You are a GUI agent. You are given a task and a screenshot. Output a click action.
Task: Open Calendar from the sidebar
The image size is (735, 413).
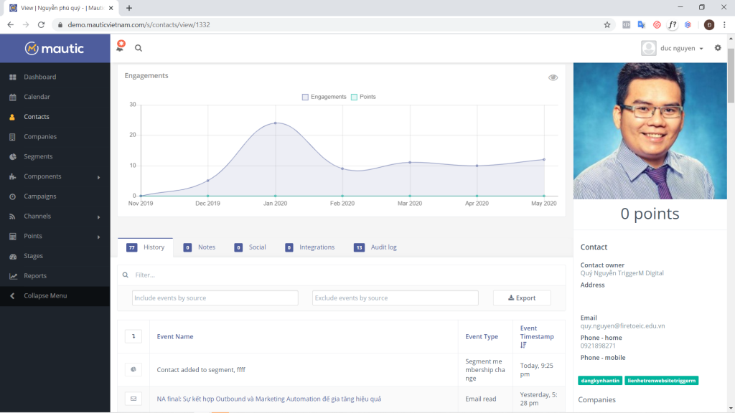37,97
